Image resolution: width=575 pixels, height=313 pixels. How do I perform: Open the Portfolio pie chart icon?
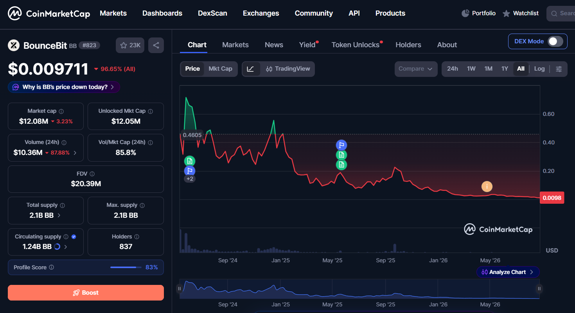[x=465, y=13]
